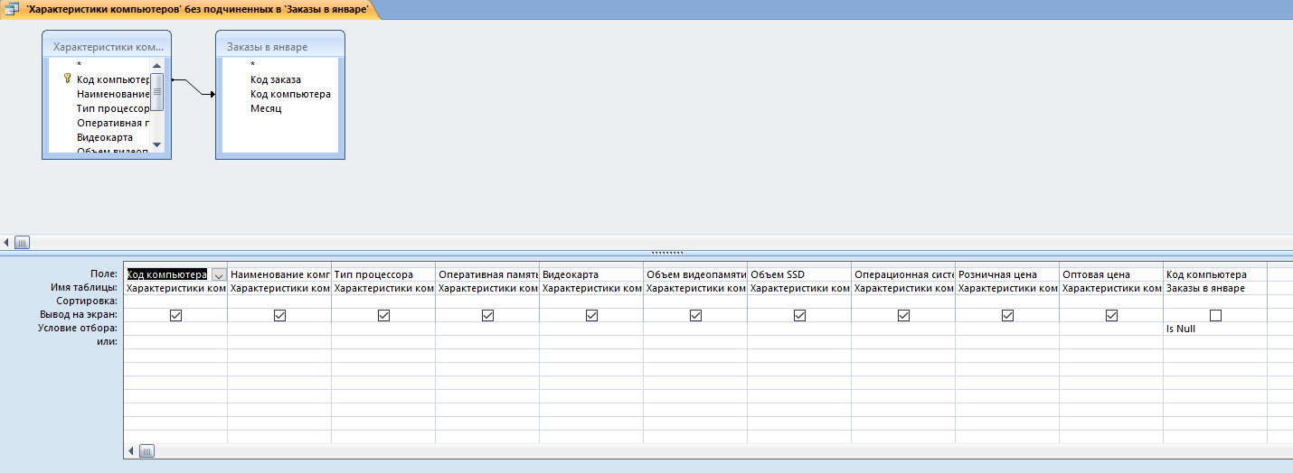Click the Оптовая цена field cell in grid

pyautogui.click(x=1111, y=274)
